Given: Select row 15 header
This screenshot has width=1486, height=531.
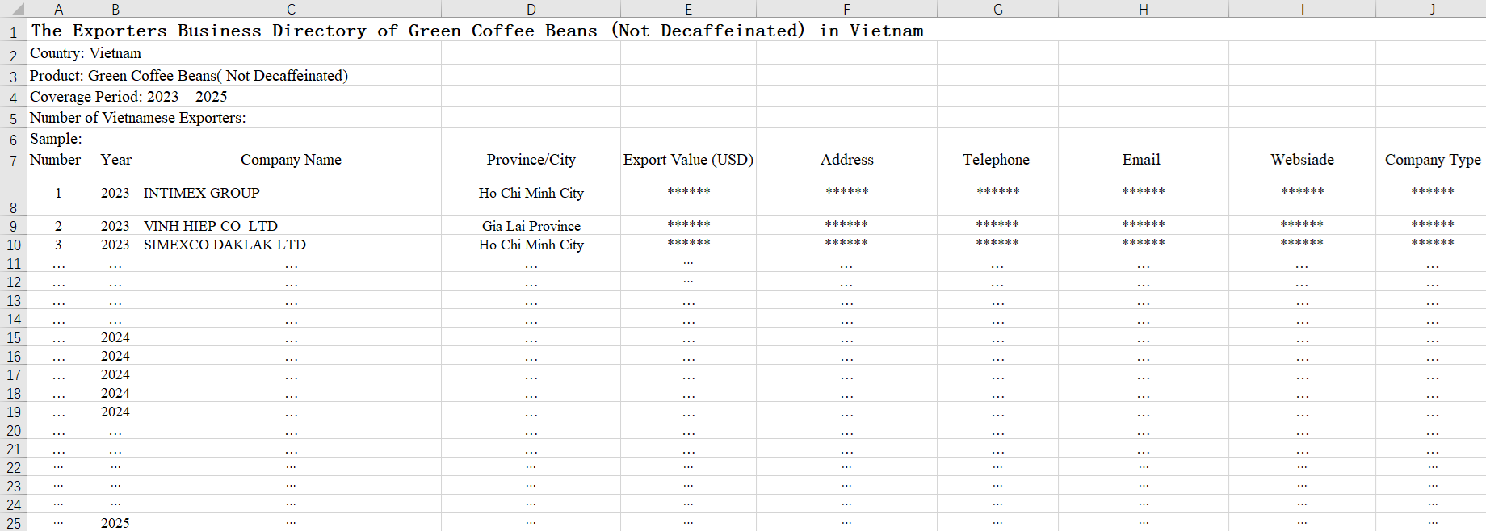Looking at the screenshot, I should [13, 337].
